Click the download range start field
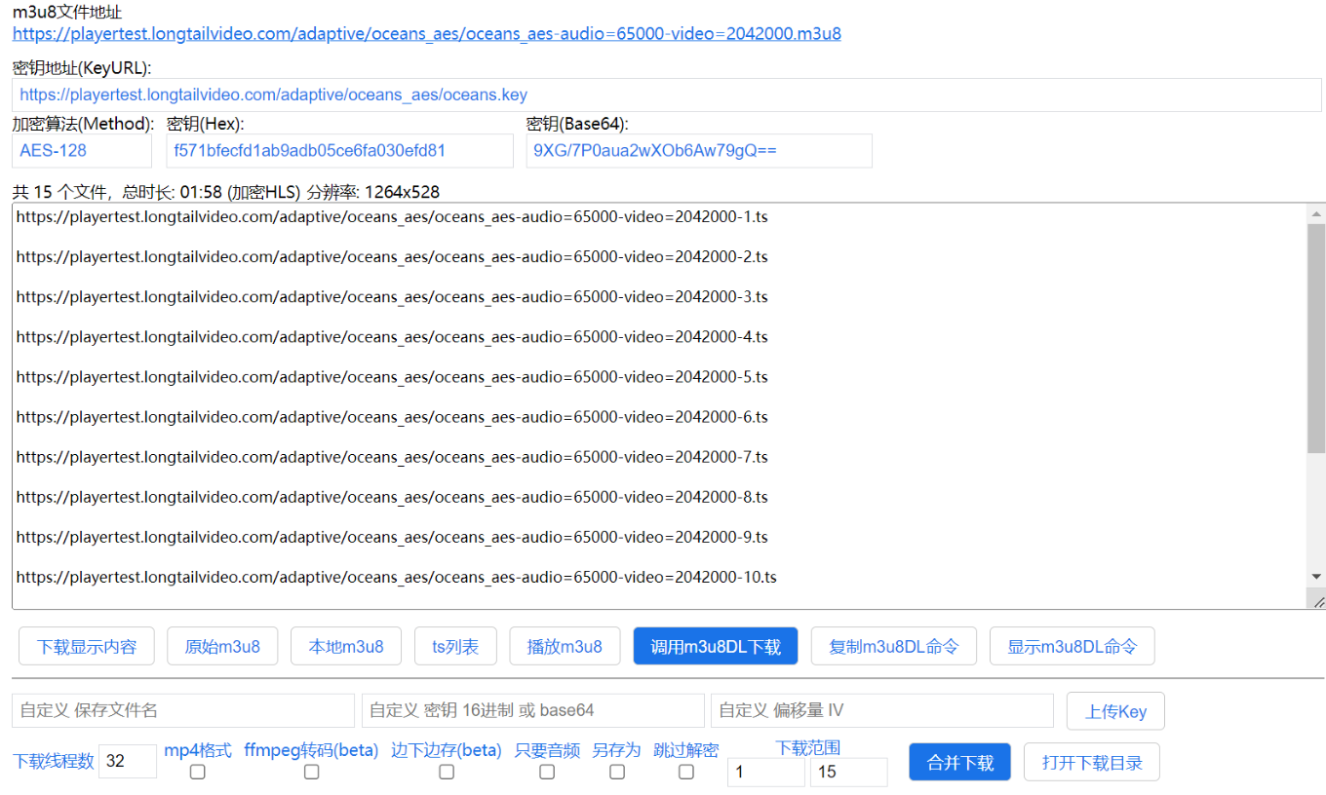Image resolution: width=1326 pixels, height=795 pixels. pos(766,772)
